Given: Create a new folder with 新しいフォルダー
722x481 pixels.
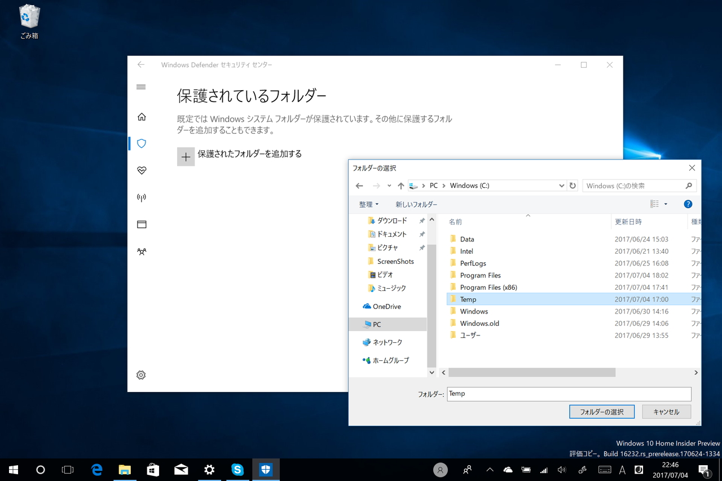Looking at the screenshot, I should (x=416, y=204).
